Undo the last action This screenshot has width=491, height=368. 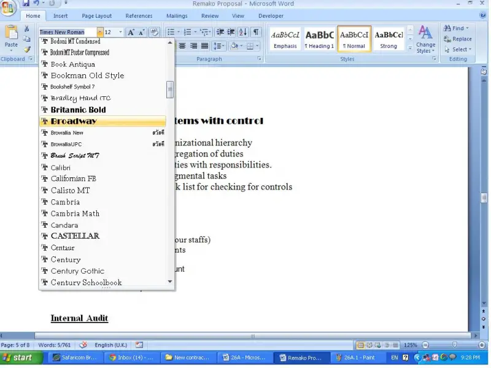(x=36, y=4)
